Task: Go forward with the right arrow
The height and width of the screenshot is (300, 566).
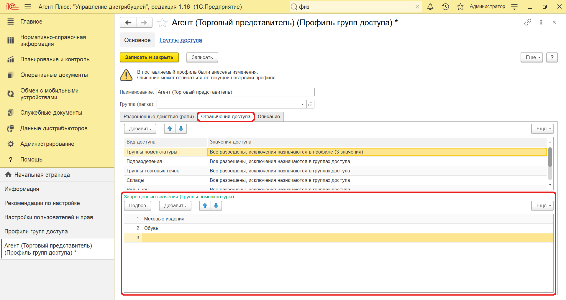Action: pos(144,22)
